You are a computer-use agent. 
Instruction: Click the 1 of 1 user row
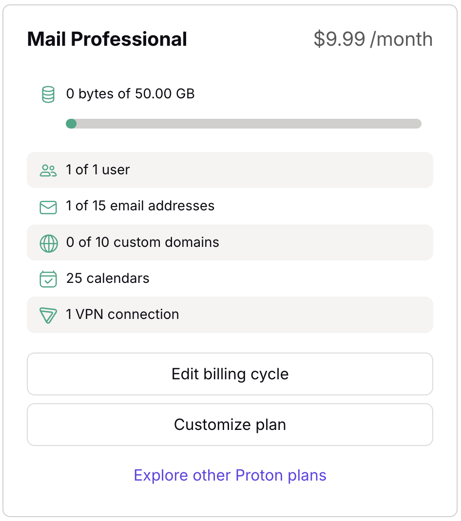[230, 169]
